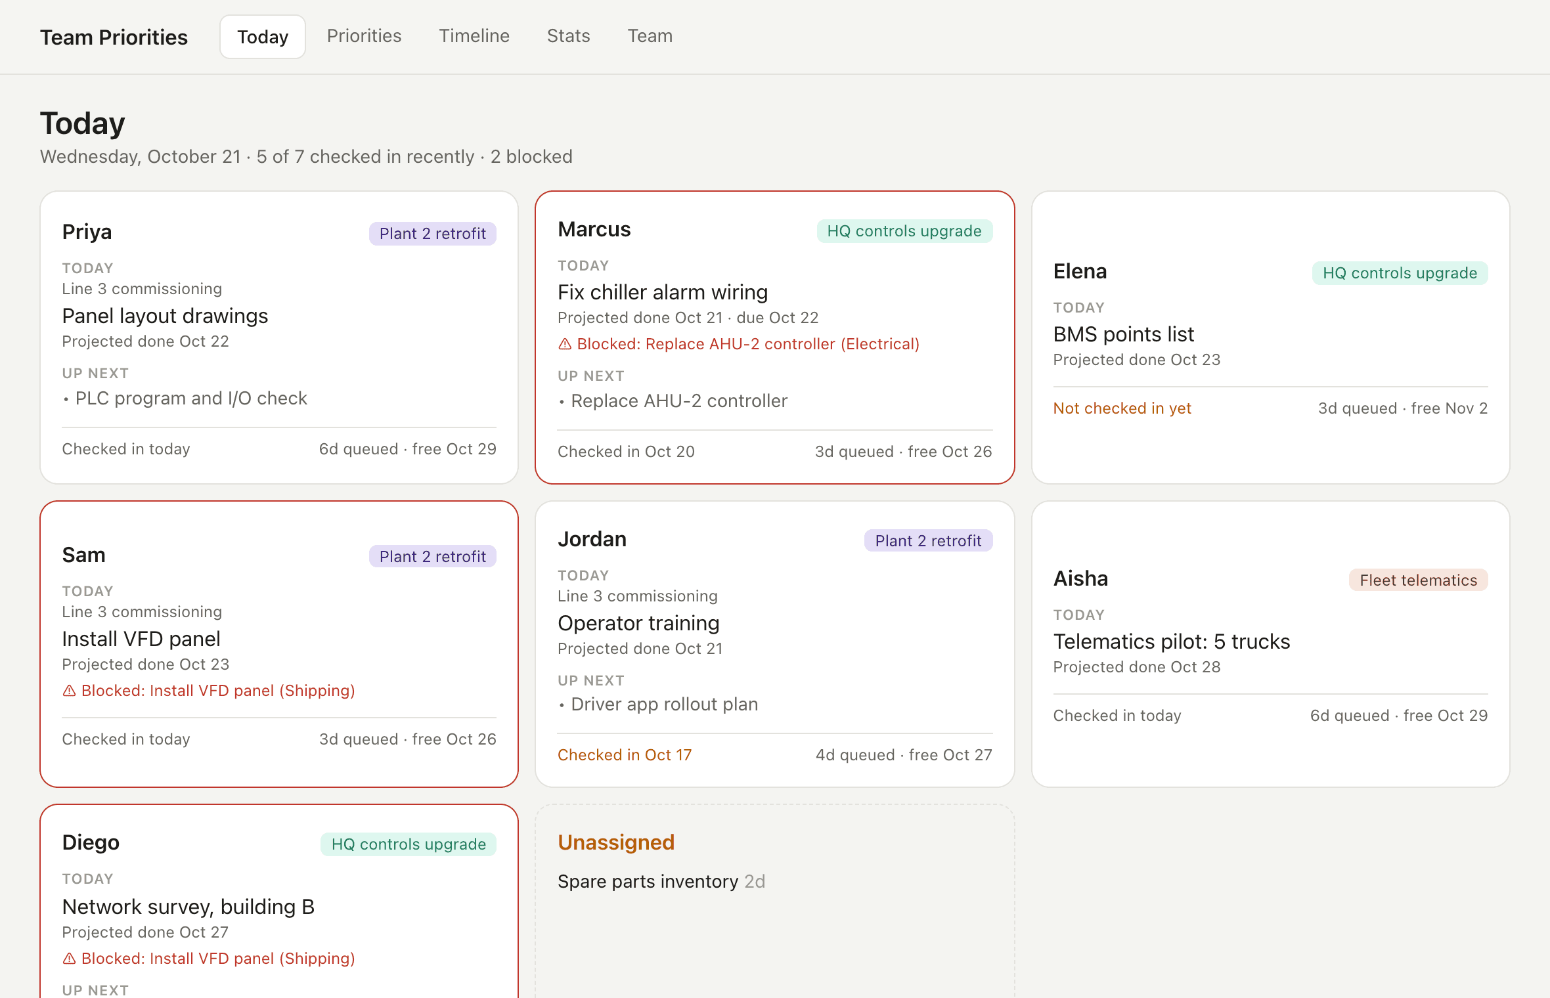Click Diego's name heading

91,843
